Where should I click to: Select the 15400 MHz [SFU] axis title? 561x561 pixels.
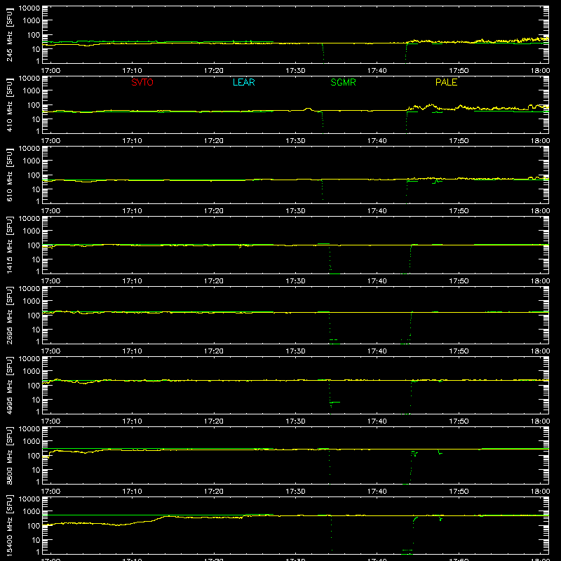(x=10, y=525)
